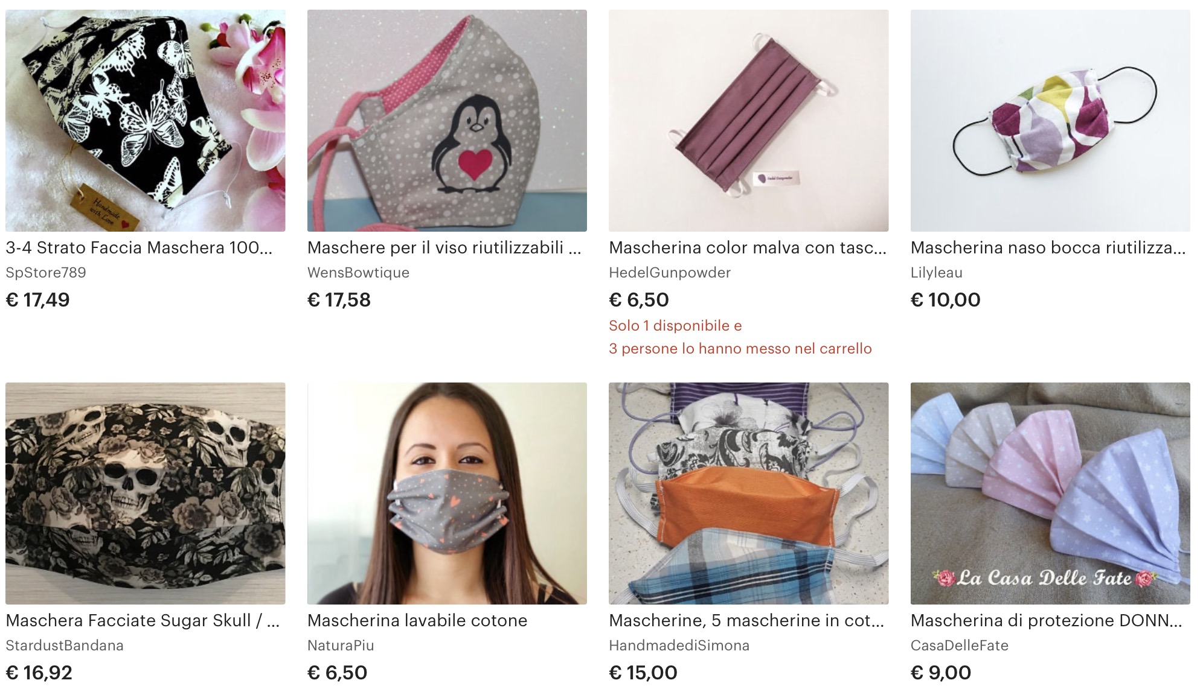Open 'Maschere per il viso riutilizzabili' title
Screen dimensions: 1203x689
tap(444, 247)
